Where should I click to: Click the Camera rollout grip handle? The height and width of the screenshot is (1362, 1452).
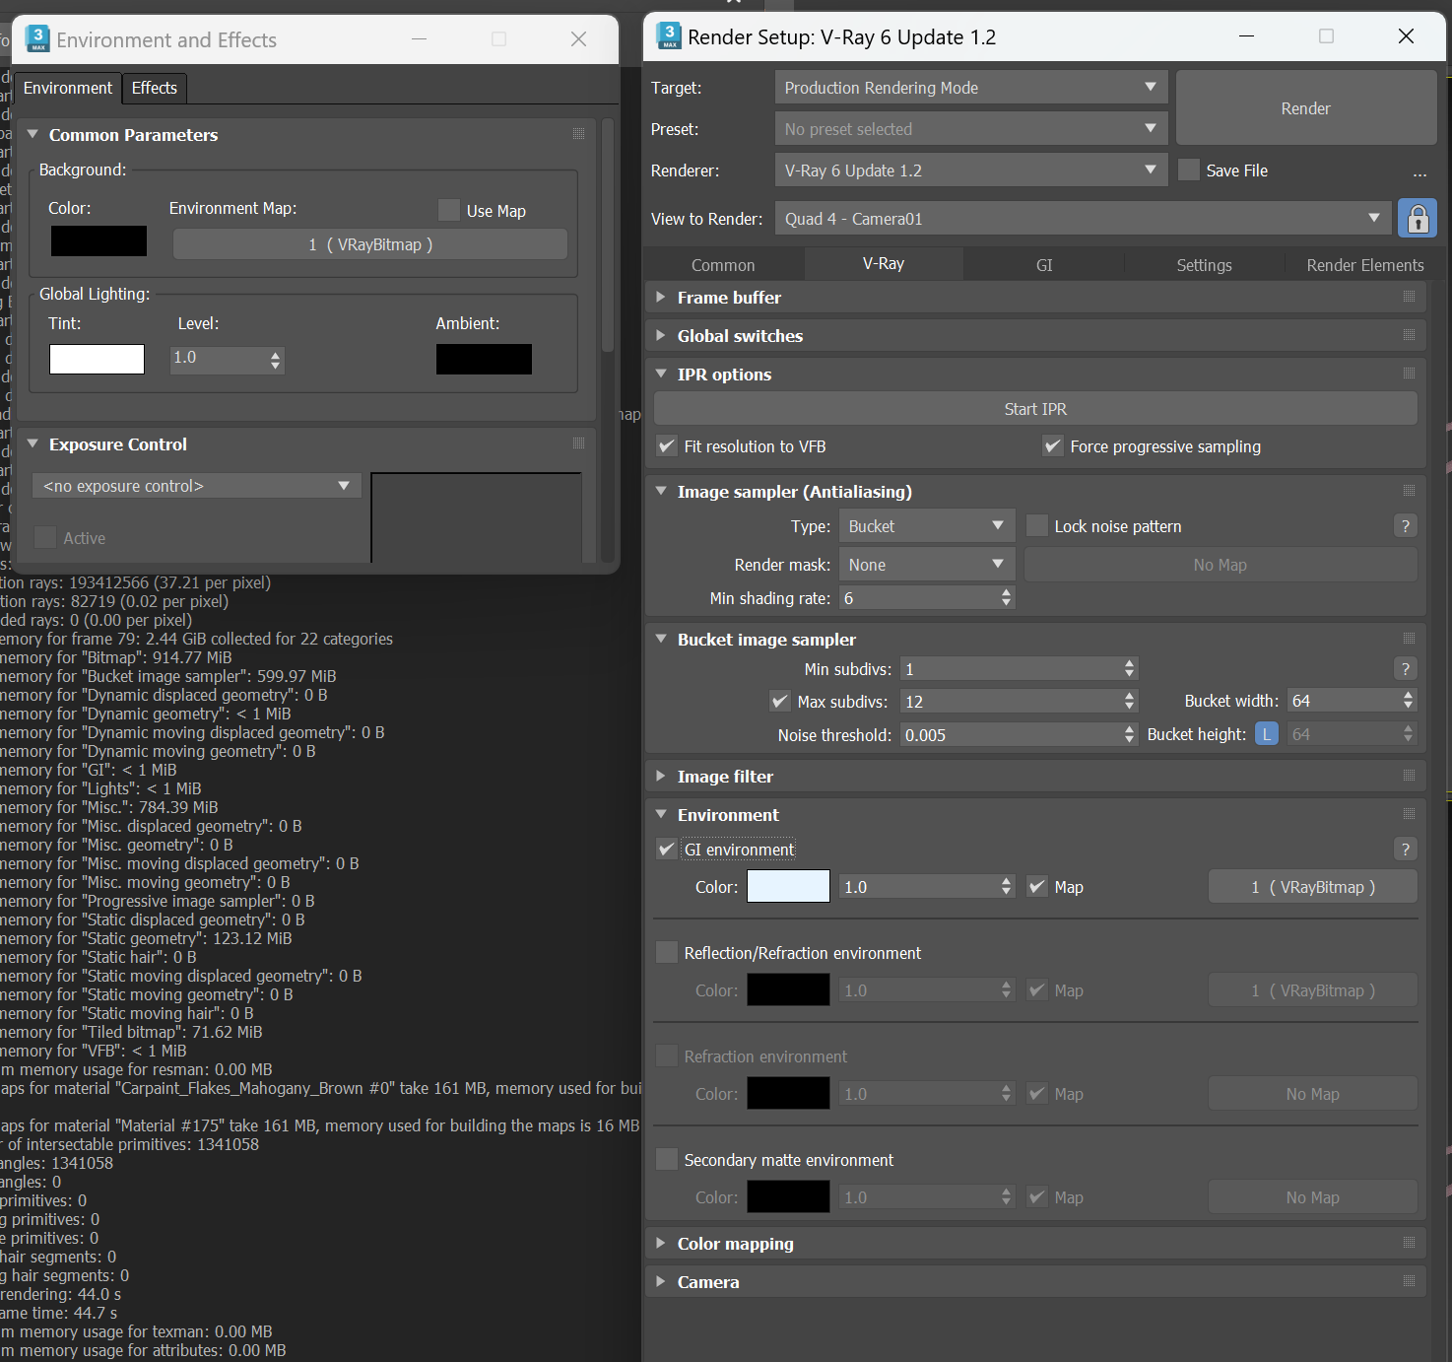[x=1409, y=1281]
